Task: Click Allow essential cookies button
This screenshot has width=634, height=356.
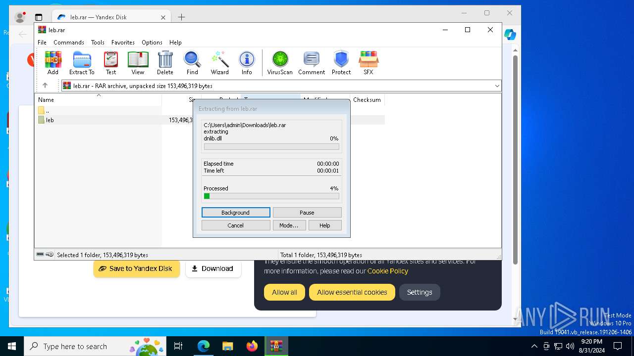Action: (x=352, y=292)
